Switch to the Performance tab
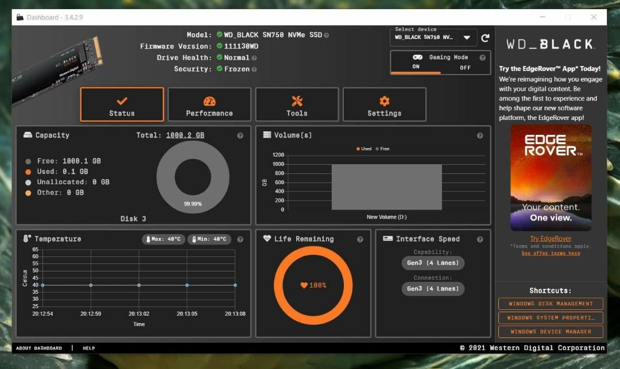Viewport: 620px width, 369px height. coord(209,104)
